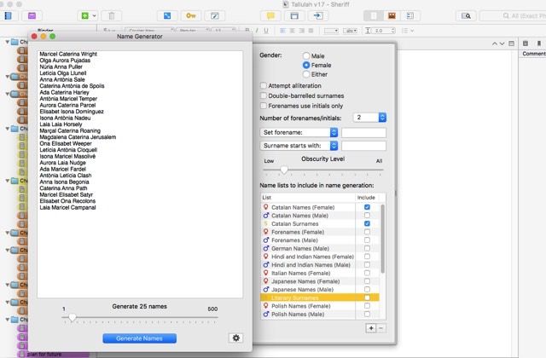Uncheck Catalan Surnames include box
Image resolution: width=546 pixels, height=358 pixels.
tap(367, 223)
